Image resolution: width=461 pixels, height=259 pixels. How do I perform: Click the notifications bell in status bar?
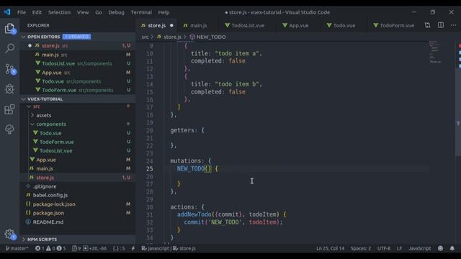point(452,248)
